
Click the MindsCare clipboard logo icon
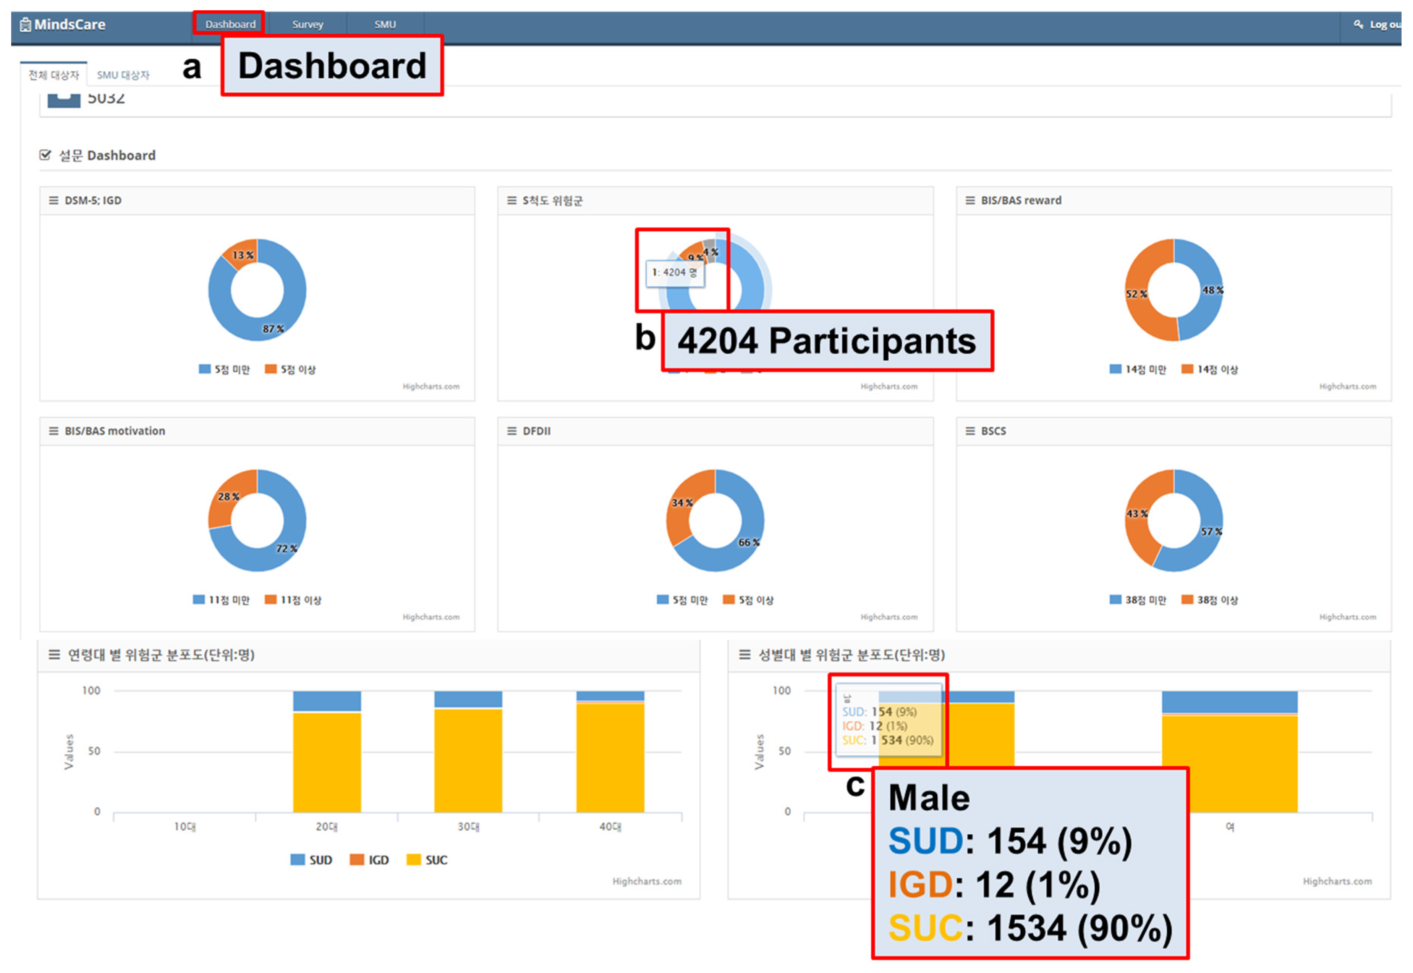tap(25, 25)
